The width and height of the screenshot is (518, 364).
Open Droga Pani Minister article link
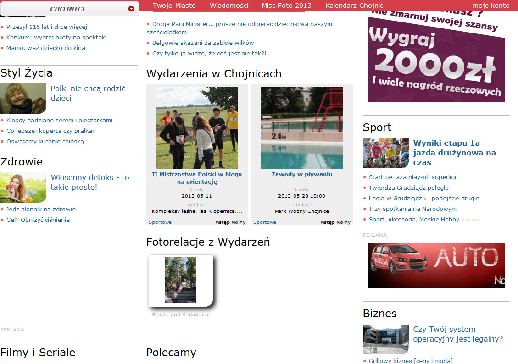(x=240, y=28)
